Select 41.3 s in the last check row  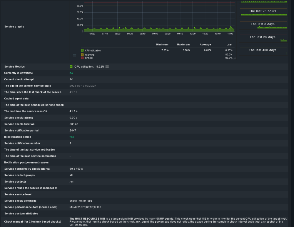click(73, 92)
